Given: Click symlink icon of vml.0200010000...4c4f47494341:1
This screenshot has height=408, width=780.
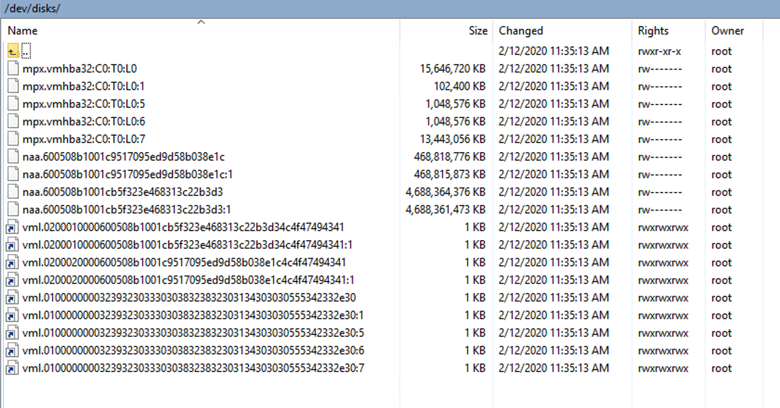Looking at the screenshot, I should [12, 245].
